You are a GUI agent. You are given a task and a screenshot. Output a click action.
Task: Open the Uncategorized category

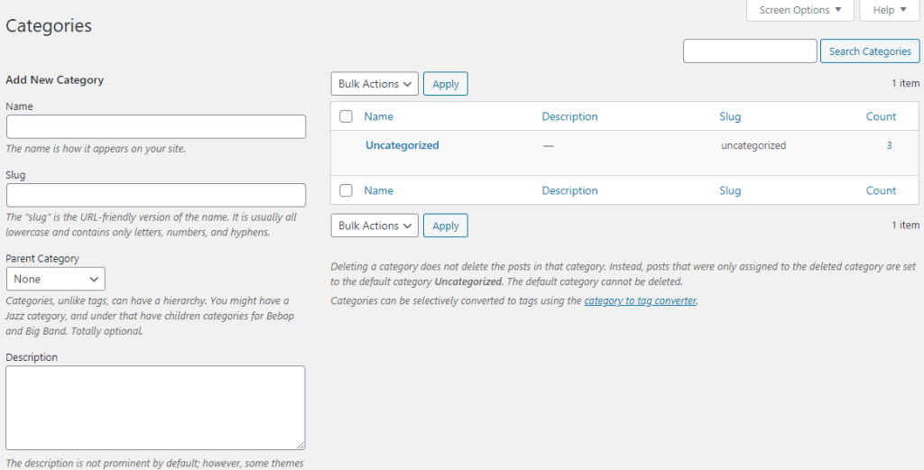[402, 145]
